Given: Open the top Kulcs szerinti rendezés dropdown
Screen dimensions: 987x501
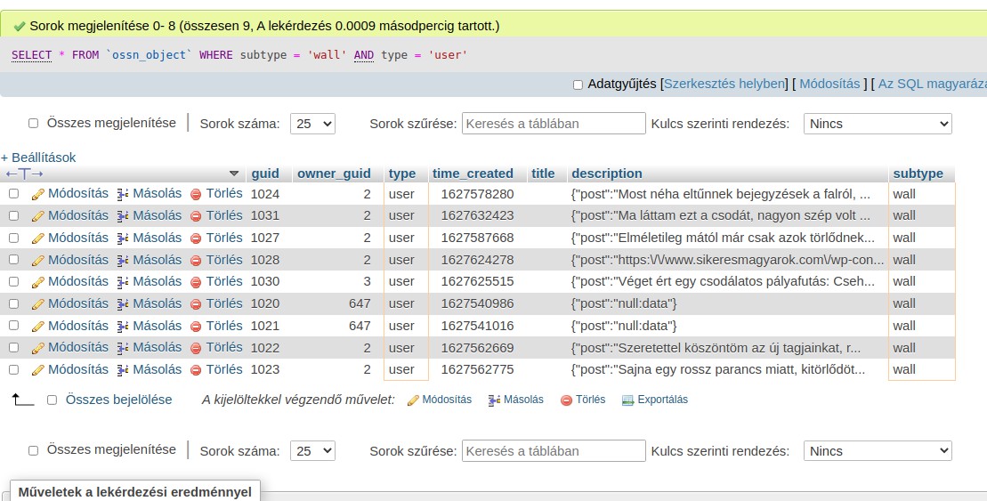Looking at the screenshot, I should coord(877,124).
